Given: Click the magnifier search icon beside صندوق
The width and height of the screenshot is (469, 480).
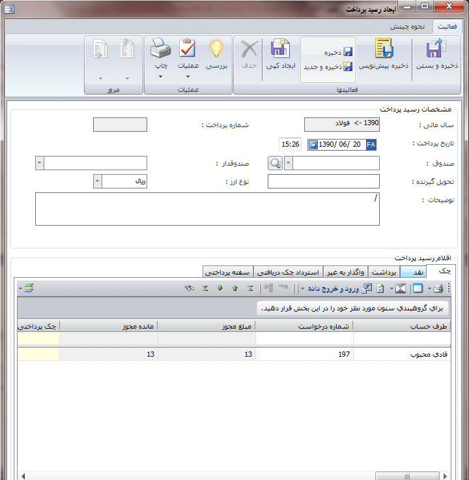Looking at the screenshot, I should click(276, 163).
